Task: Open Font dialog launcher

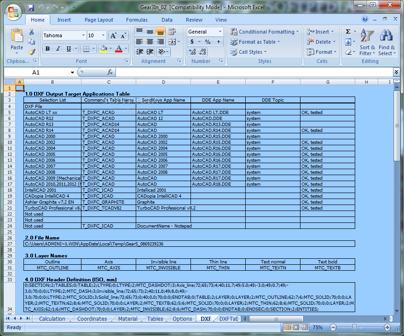Action: [x=127, y=61]
